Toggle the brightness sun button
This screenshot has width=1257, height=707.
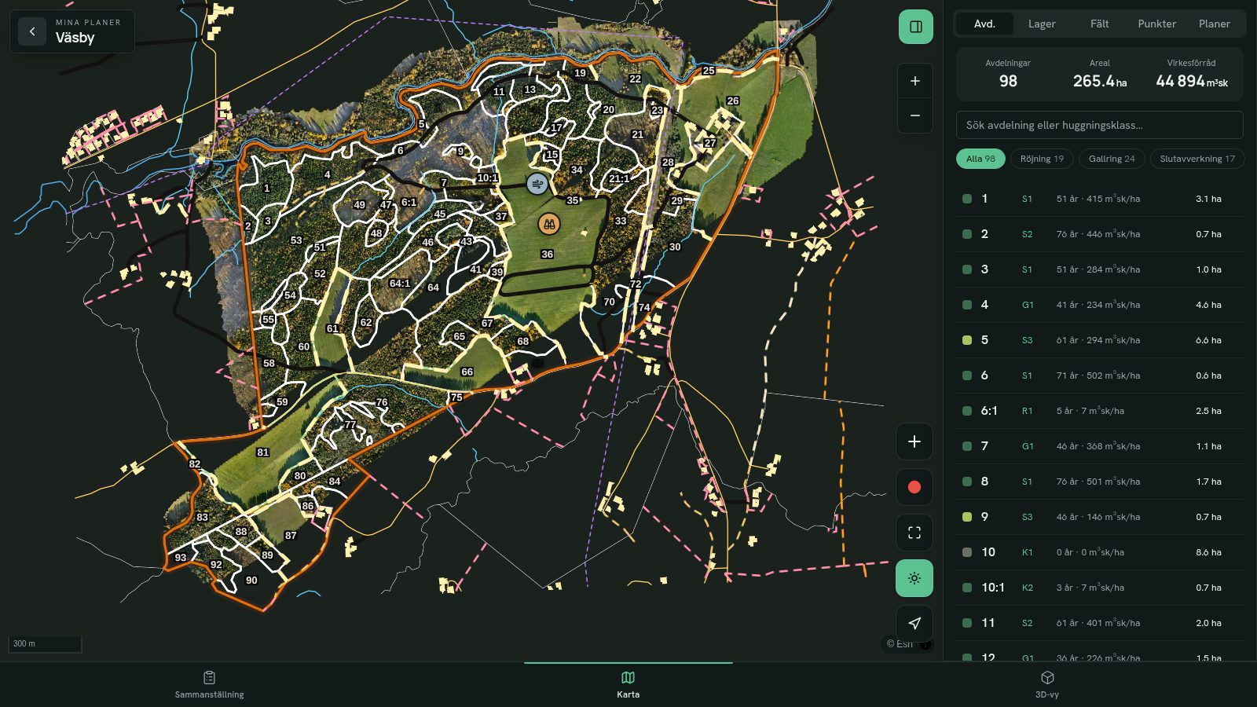(914, 578)
